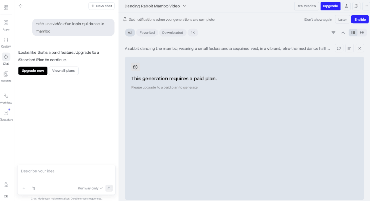370x201 pixels.
Task: Dismiss notifications with Later
Action: tap(343, 20)
